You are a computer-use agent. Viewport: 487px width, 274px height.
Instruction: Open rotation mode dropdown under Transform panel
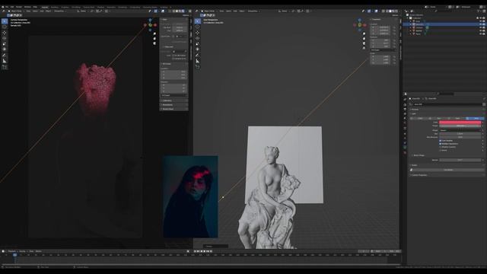tap(383, 50)
